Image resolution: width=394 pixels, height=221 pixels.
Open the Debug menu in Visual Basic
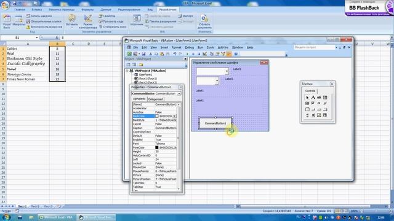(189, 47)
